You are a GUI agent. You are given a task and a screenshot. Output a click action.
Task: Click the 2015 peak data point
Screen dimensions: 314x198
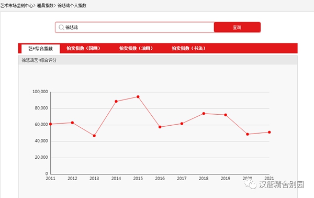pos(138,97)
